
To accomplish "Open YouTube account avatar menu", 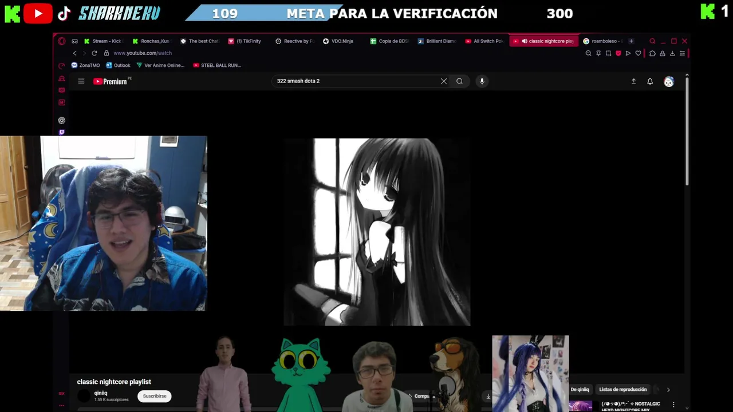I will coord(668,82).
